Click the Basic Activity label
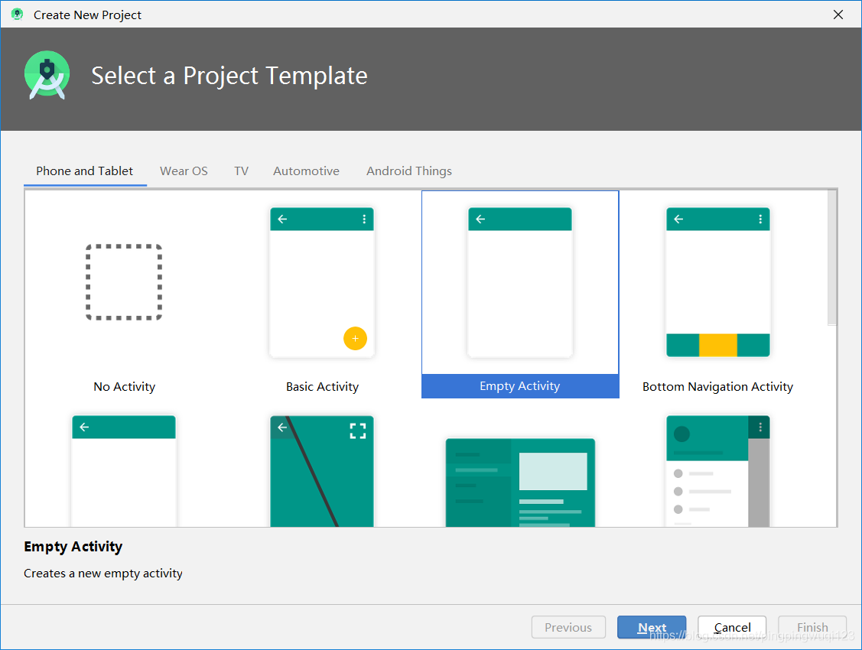 (322, 387)
